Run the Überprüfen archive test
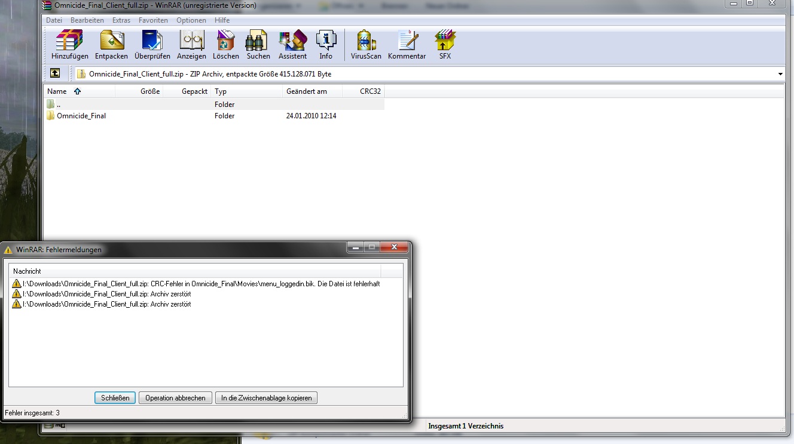Image resolution: width=794 pixels, height=444 pixels. pos(152,45)
